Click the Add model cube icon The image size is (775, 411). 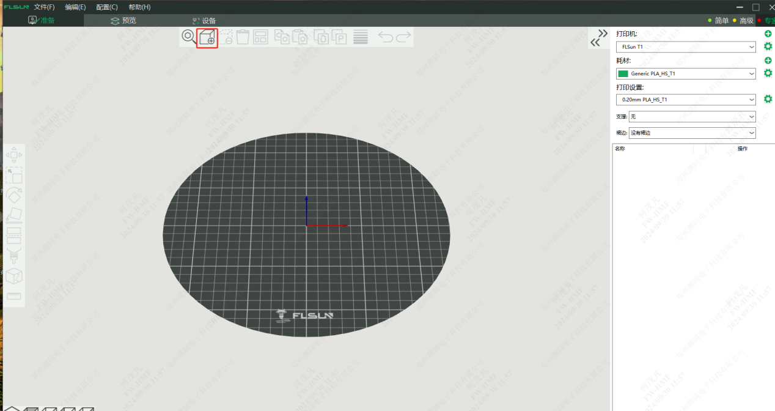coord(207,37)
